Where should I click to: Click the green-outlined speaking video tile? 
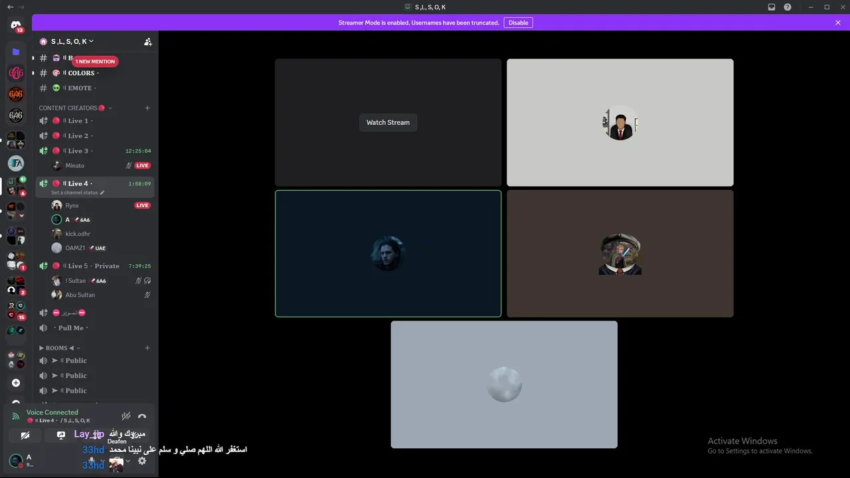[388, 254]
